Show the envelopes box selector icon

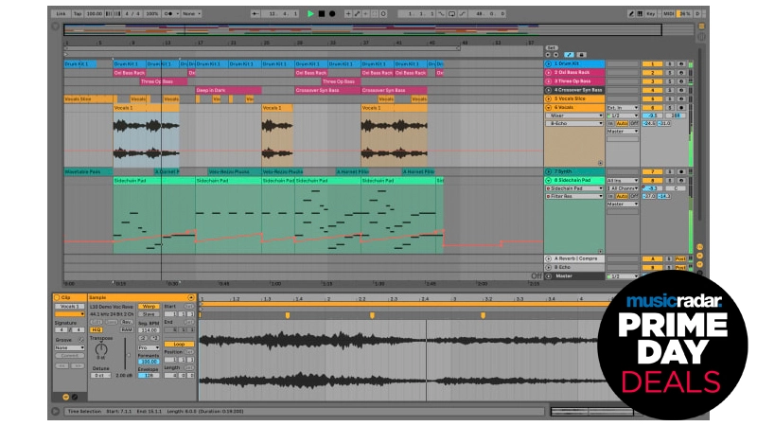point(75,397)
